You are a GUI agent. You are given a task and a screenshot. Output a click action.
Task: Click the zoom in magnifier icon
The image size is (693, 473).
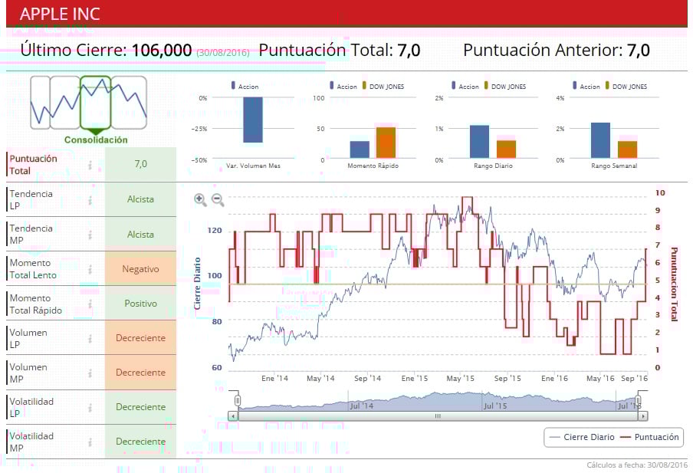coord(200,200)
